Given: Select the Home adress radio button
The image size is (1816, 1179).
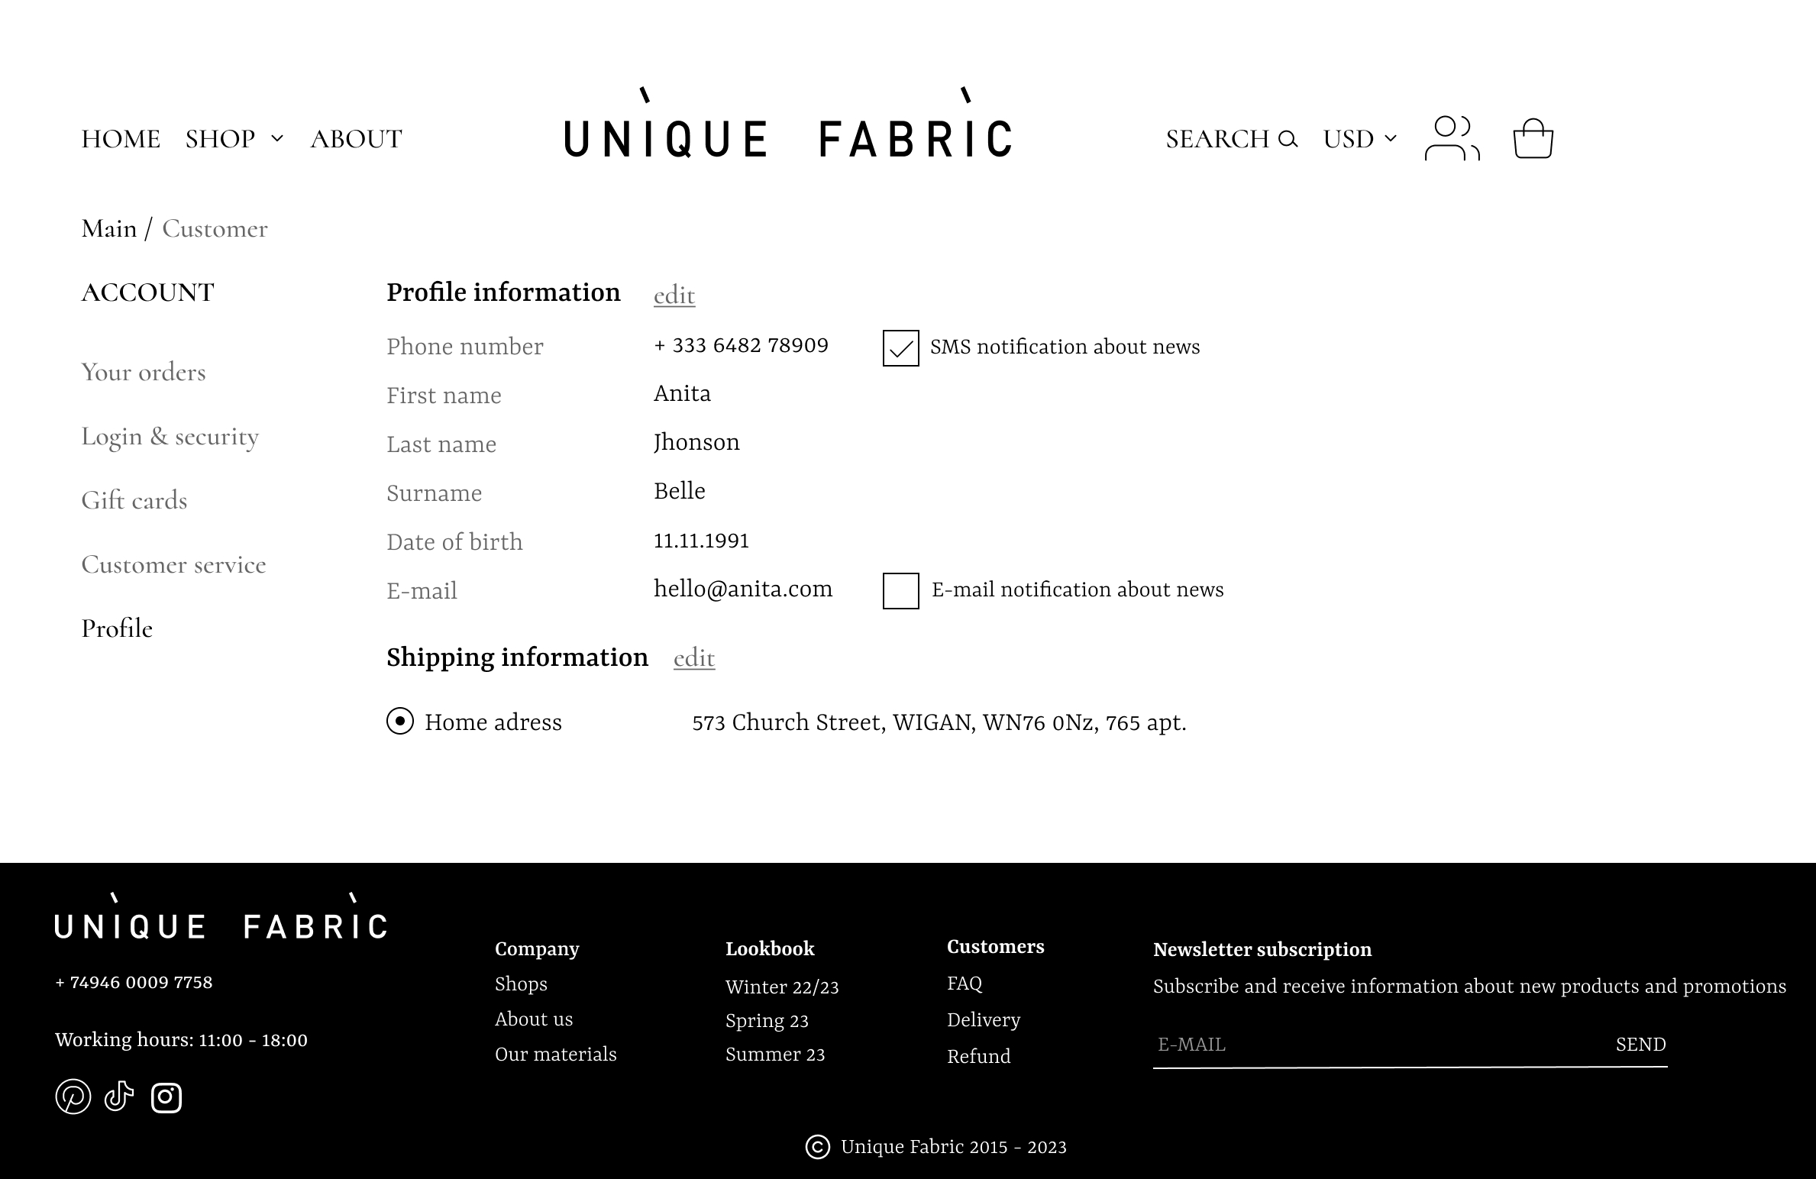Looking at the screenshot, I should tap(400, 721).
